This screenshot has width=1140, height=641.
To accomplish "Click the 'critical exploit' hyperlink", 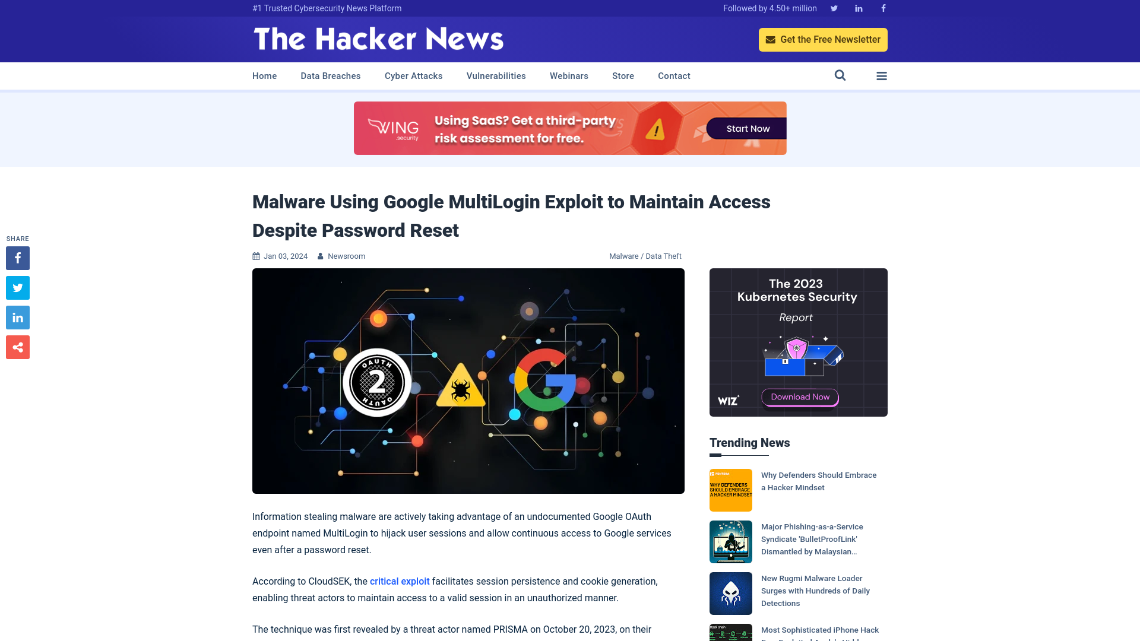I will [400, 580].
